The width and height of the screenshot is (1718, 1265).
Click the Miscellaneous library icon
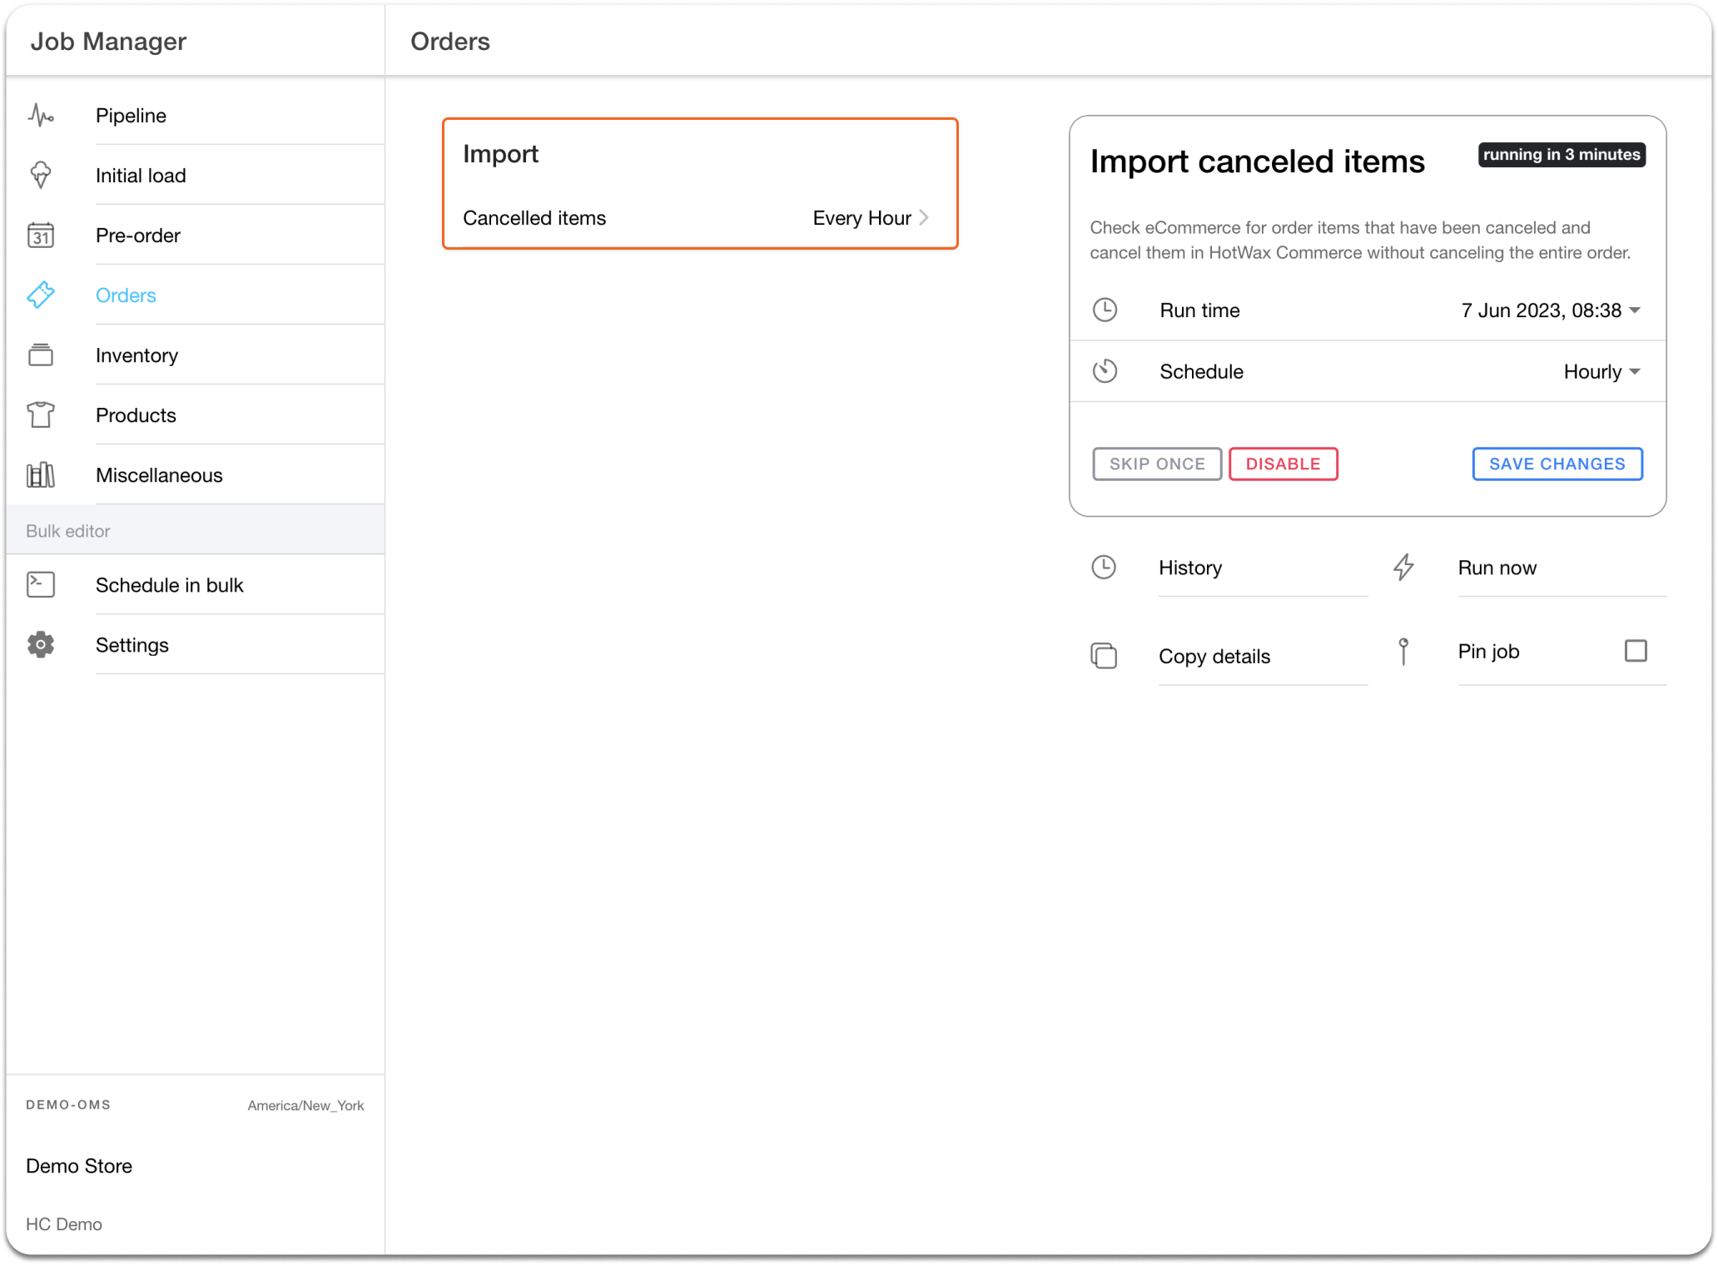coord(41,475)
